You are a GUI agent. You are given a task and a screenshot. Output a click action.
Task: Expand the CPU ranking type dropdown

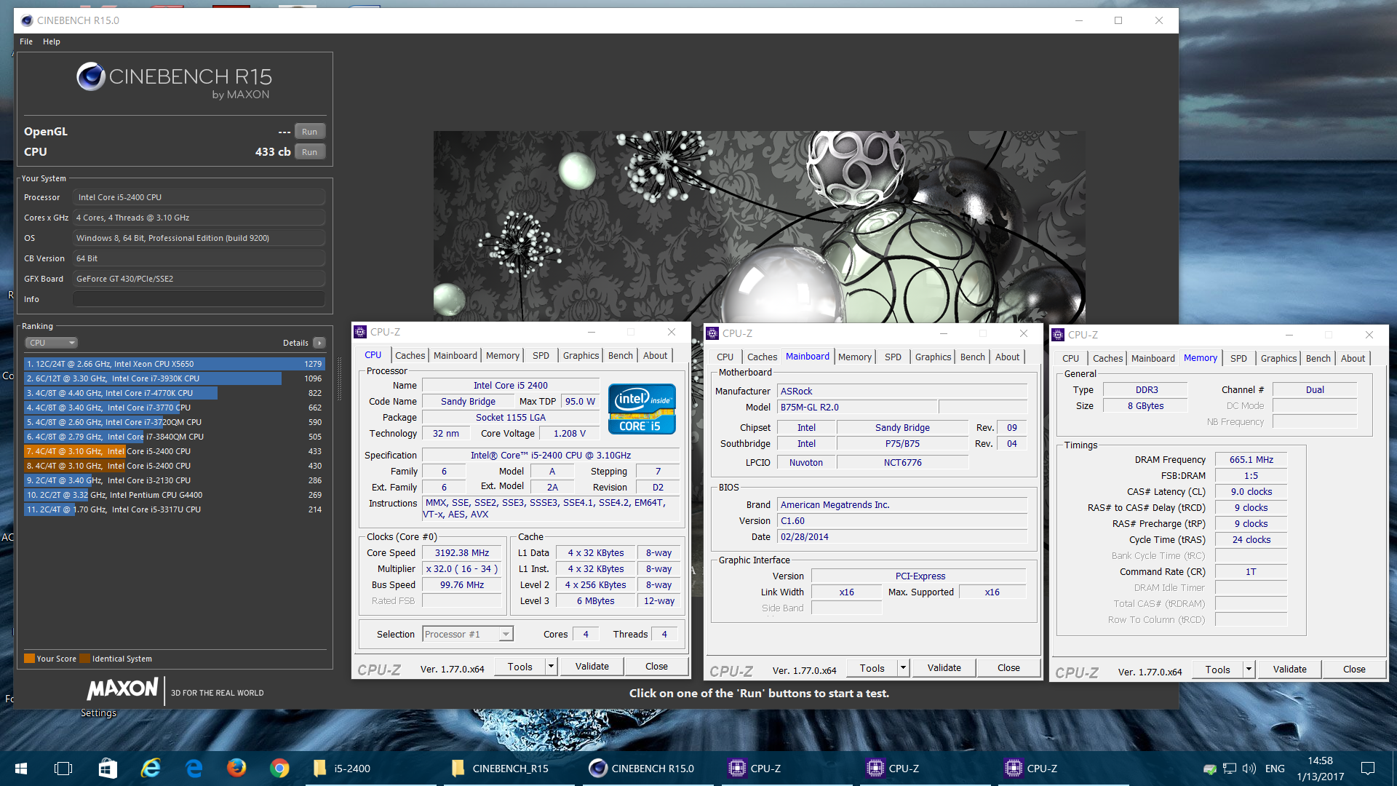click(51, 343)
